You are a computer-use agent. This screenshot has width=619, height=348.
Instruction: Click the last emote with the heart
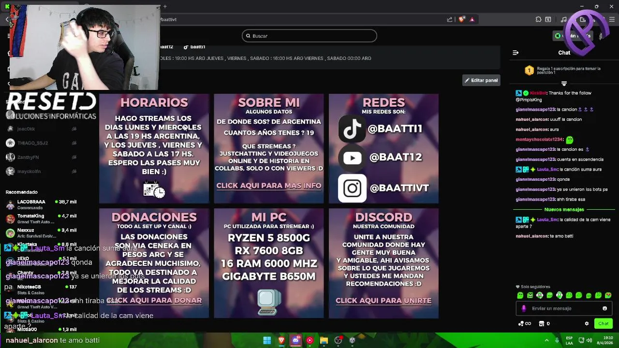click(x=608, y=295)
